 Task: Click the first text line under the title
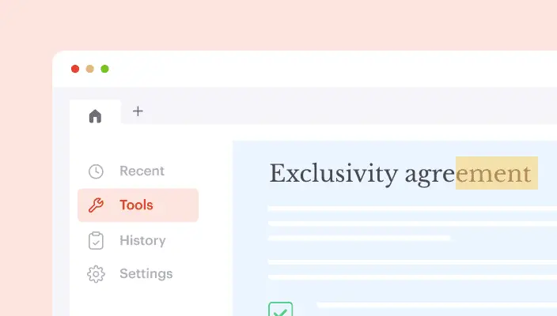coord(411,209)
